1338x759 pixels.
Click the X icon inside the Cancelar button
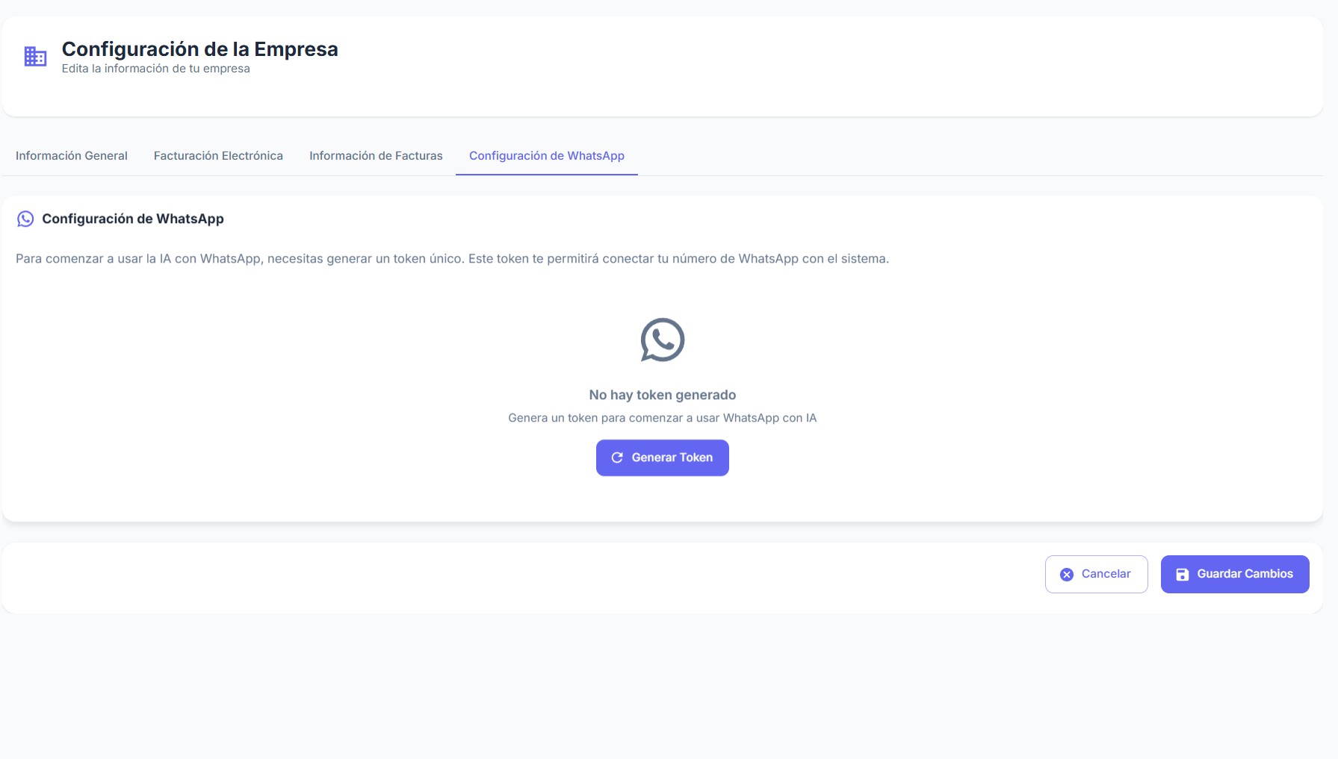[x=1068, y=574]
